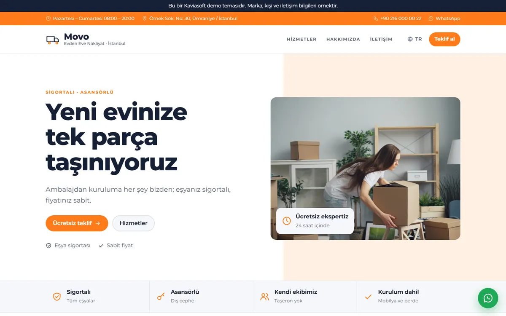506x316 pixels.
Task: Open the floating green WhatsApp chat button
Action: coord(488,298)
